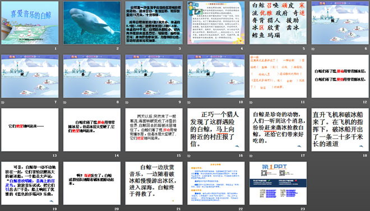Click the animation star icon under slide 17
Viewport: 370px width, 211px height.
pyautogui.click(x=251, y=156)
